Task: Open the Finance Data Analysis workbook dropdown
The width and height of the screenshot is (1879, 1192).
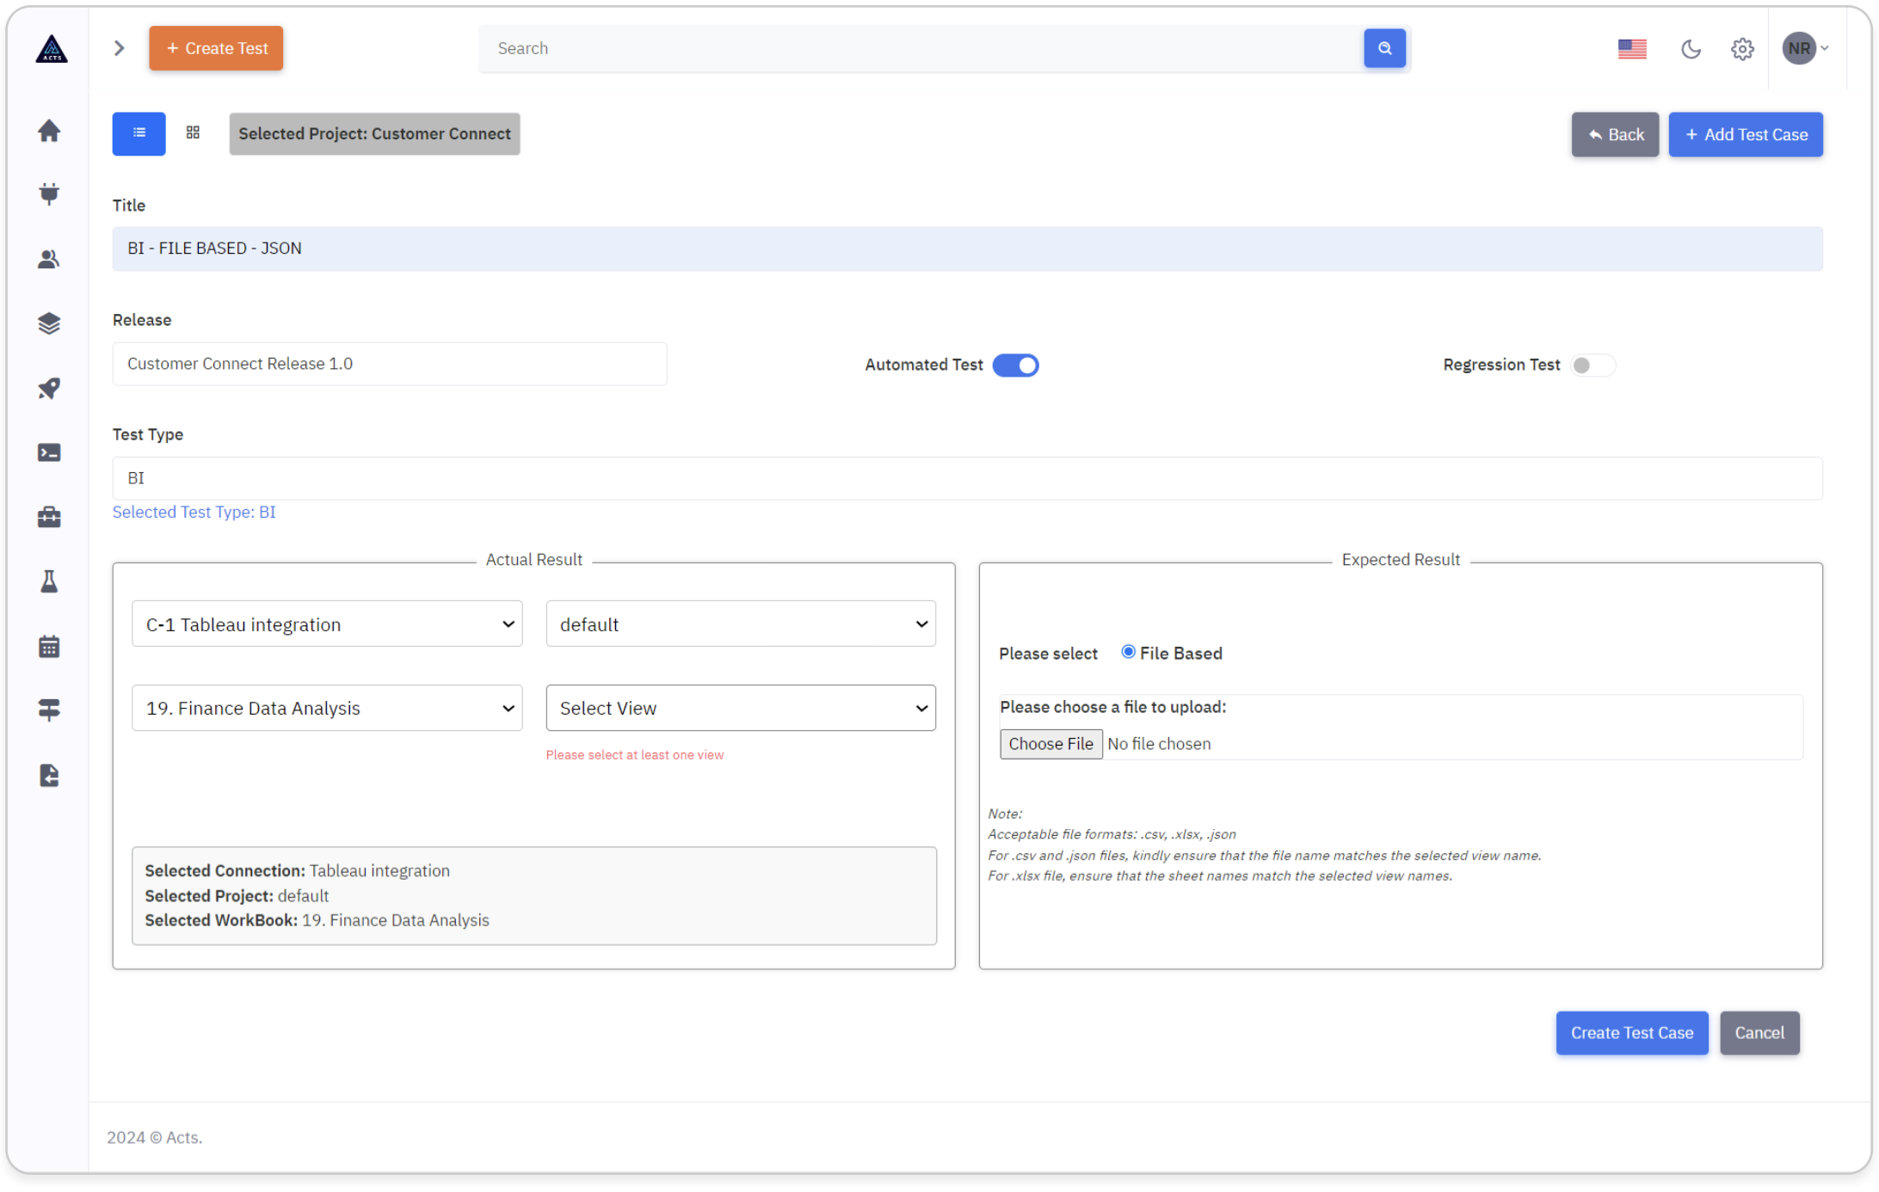Action: click(x=327, y=708)
